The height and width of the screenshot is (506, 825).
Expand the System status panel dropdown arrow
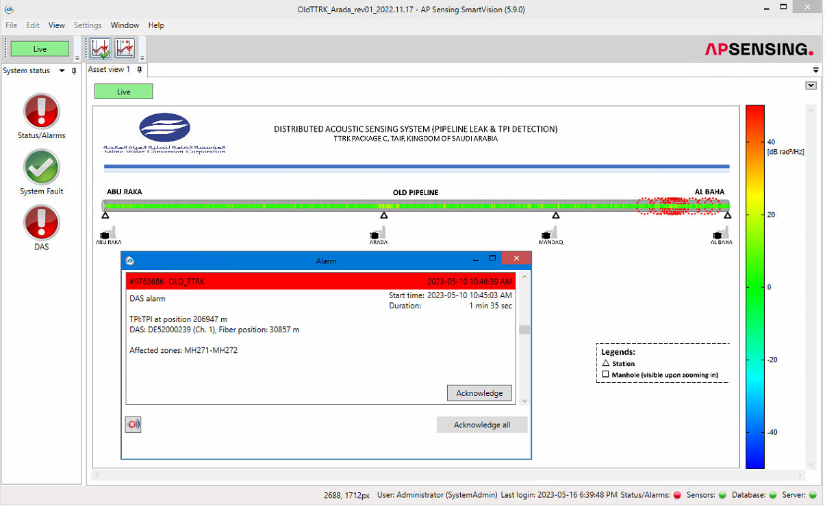pyautogui.click(x=62, y=70)
